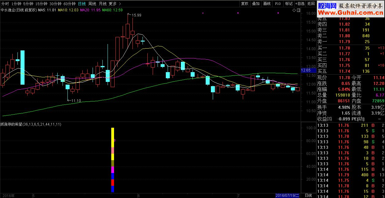
Task: Click the small marker beside the yellow signal bar
Action: click(115, 140)
